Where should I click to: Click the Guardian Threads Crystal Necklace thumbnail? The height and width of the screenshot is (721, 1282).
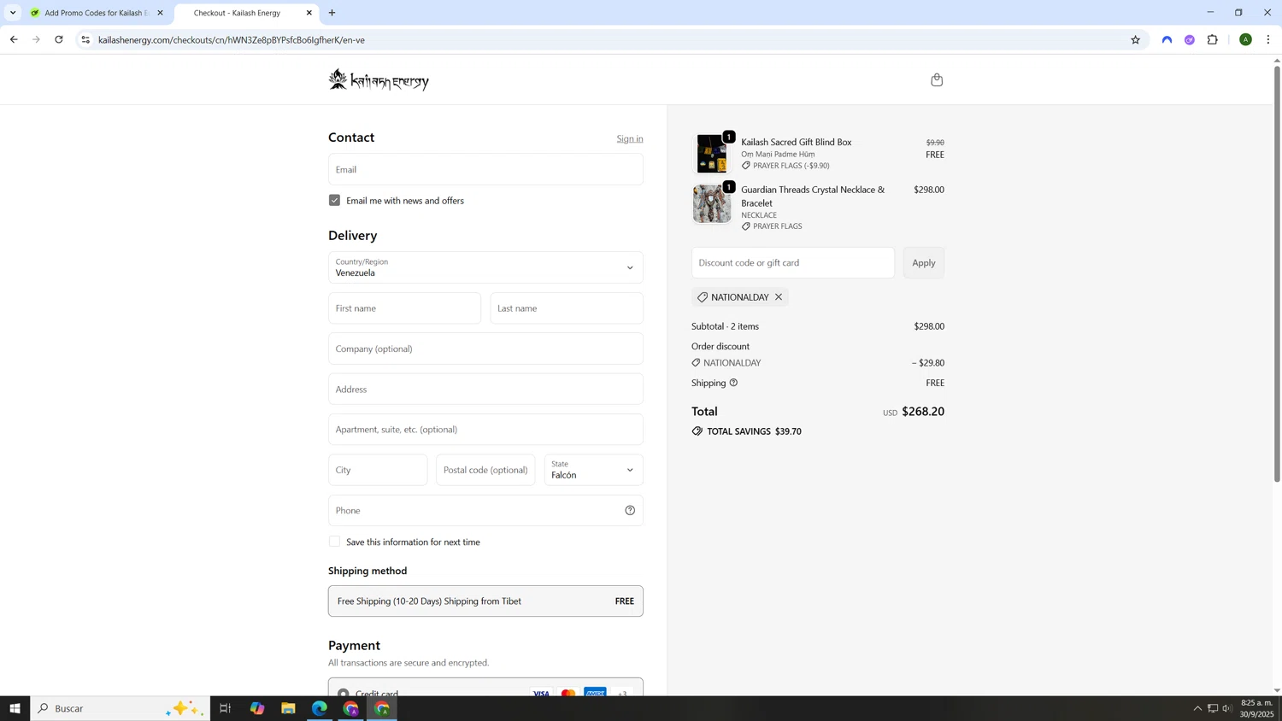pyautogui.click(x=712, y=204)
